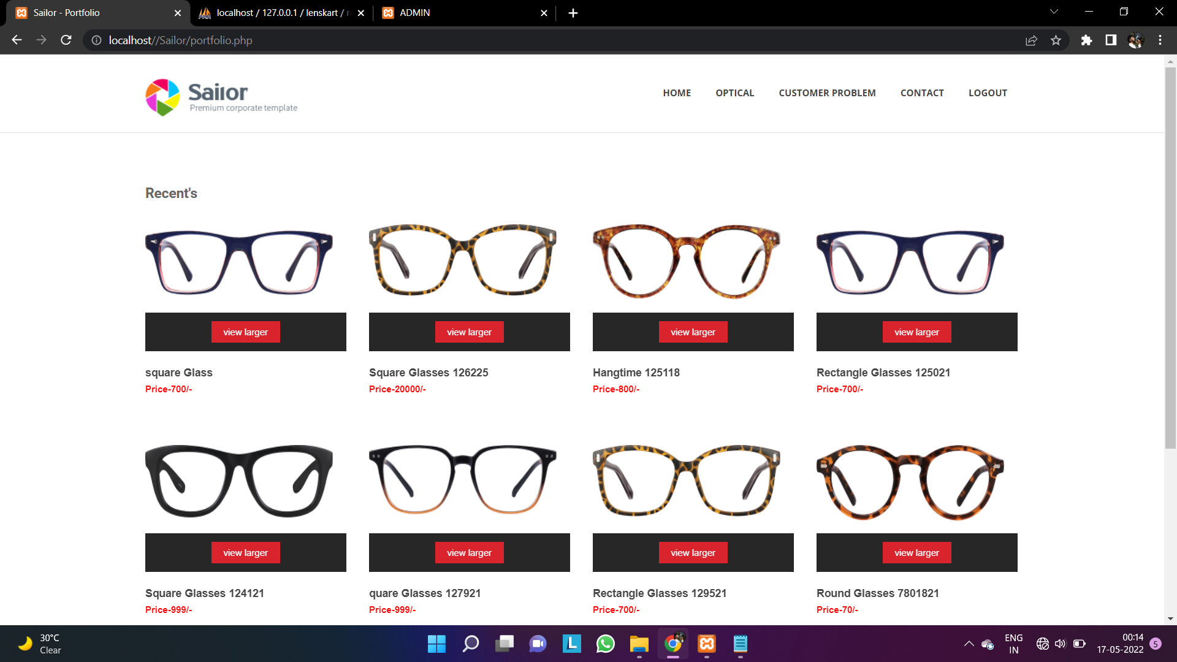This screenshot has height=662, width=1177.
Task: Open Task View from the taskbar
Action: tap(505, 644)
